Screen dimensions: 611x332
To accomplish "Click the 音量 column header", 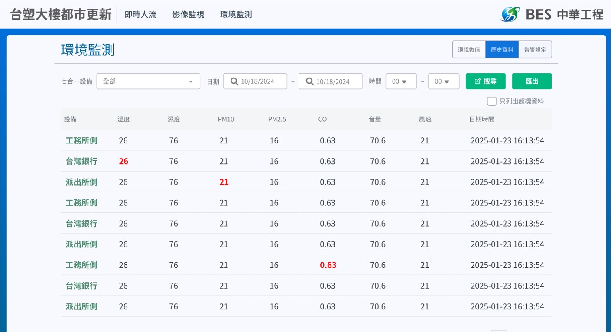I will [375, 119].
